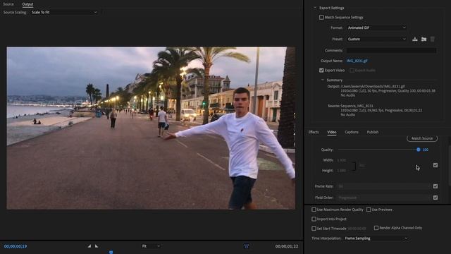The image size is (451, 254).
Task: Set In Point triangle icon
Action: coord(89,246)
